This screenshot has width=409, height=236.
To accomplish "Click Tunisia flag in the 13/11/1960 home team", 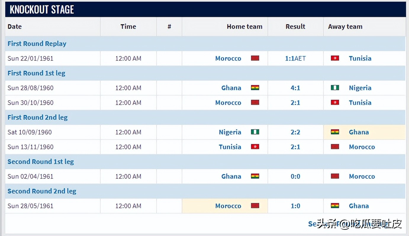I will [255, 147].
